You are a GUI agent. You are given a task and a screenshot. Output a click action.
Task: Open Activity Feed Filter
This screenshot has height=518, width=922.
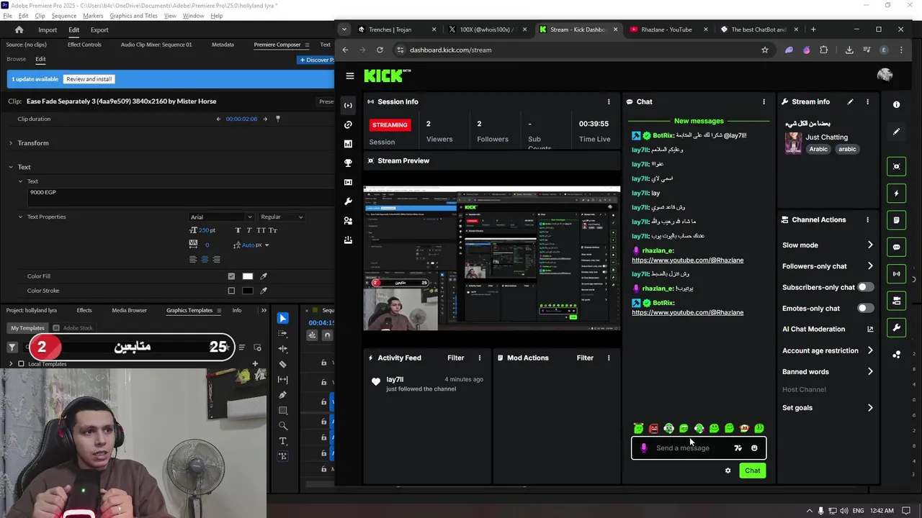pyautogui.click(x=455, y=358)
